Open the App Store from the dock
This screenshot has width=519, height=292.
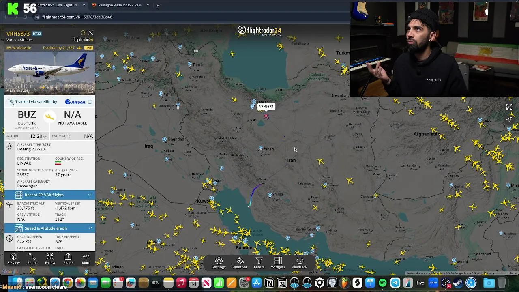tap(257, 283)
